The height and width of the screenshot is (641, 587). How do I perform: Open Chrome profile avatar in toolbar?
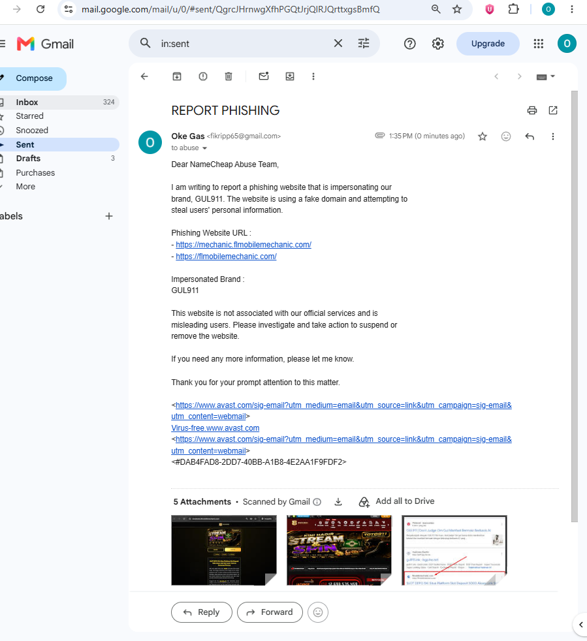point(548,9)
